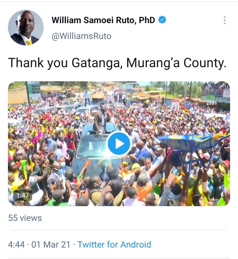Open William Ruto's profile picture
The width and height of the screenshot is (238, 259).
[26, 28]
